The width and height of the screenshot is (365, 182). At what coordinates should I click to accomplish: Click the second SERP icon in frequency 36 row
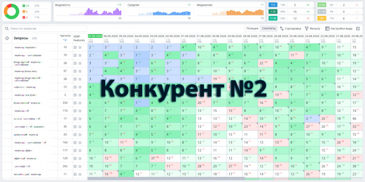[80, 127]
